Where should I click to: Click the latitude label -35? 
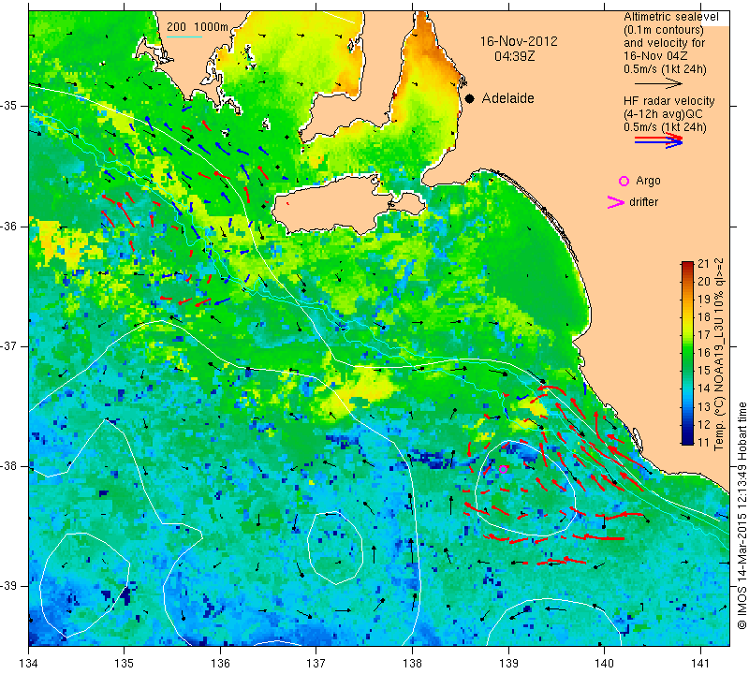pyautogui.click(x=8, y=105)
